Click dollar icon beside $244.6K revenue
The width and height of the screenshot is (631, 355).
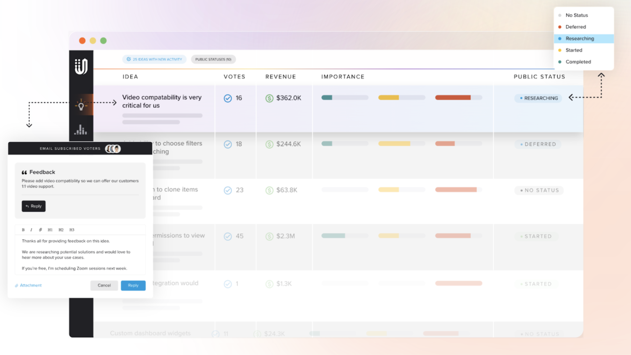pos(269,144)
